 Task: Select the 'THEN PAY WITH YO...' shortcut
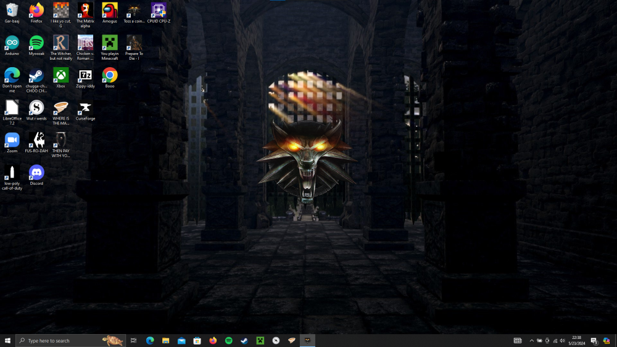[60, 145]
